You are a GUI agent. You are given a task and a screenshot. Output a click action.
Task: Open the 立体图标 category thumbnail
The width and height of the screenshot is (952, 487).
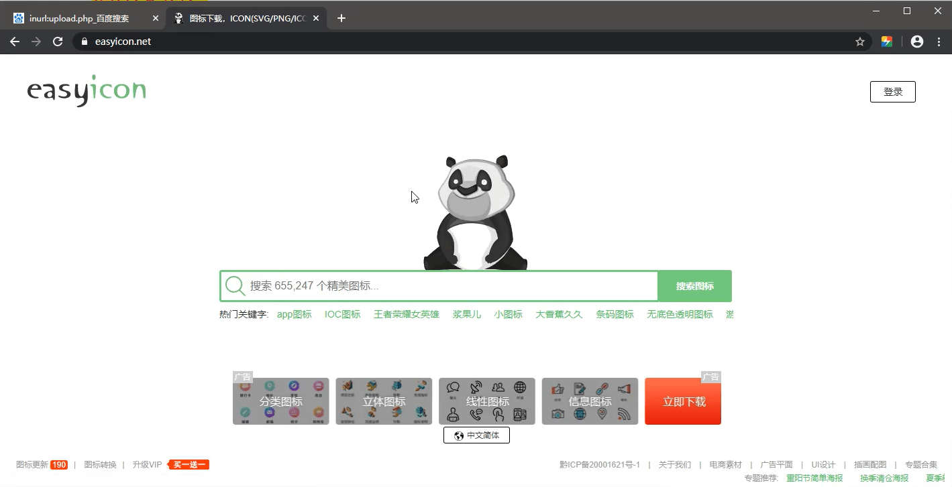[384, 401]
